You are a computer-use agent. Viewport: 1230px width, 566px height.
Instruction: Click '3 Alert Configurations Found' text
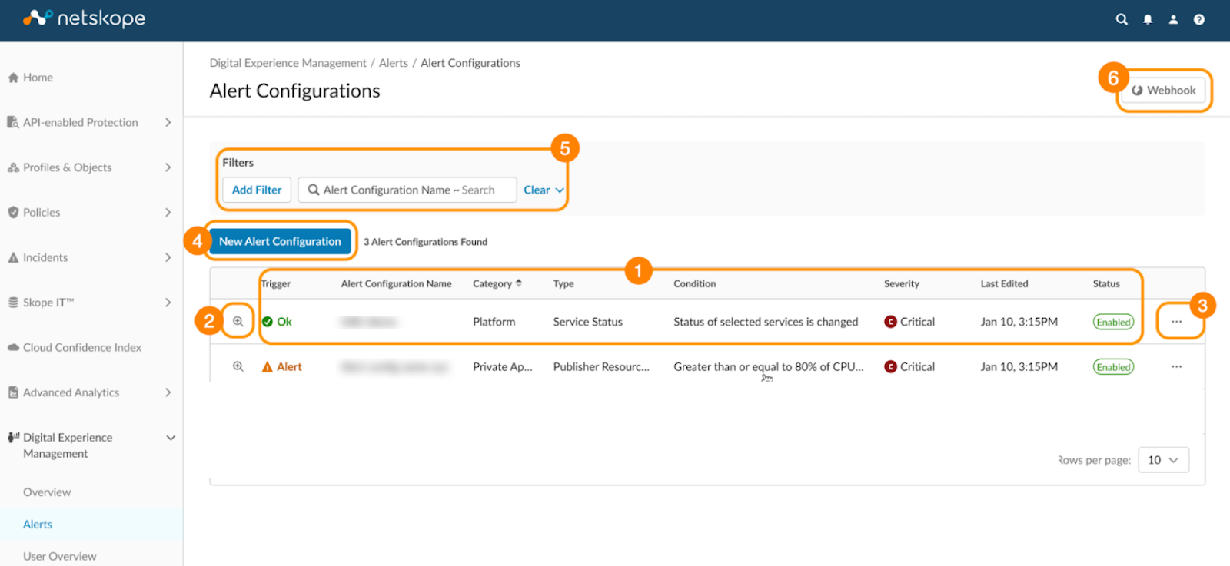click(426, 242)
